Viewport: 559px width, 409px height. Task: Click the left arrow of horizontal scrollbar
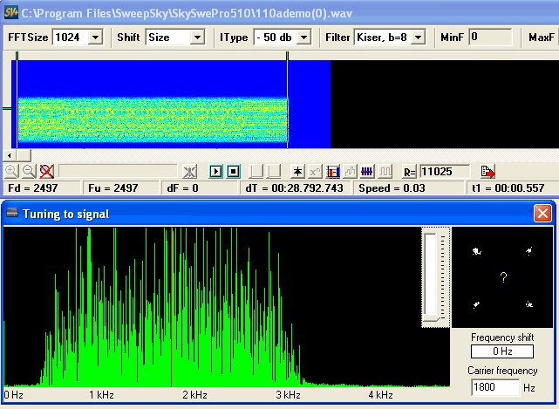coord(10,154)
